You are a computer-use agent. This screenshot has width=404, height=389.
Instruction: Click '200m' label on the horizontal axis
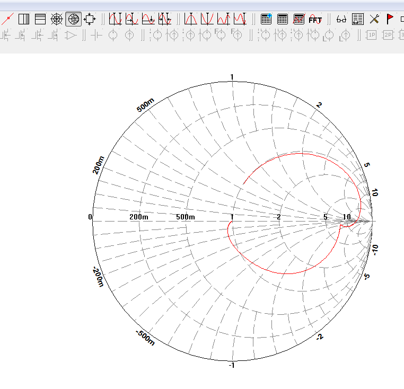[x=139, y=217]
